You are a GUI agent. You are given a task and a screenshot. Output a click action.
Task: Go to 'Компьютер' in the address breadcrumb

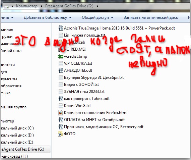point(27,6)
